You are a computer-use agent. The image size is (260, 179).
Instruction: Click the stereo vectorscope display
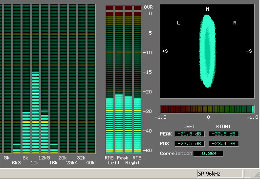coord(207,51)
